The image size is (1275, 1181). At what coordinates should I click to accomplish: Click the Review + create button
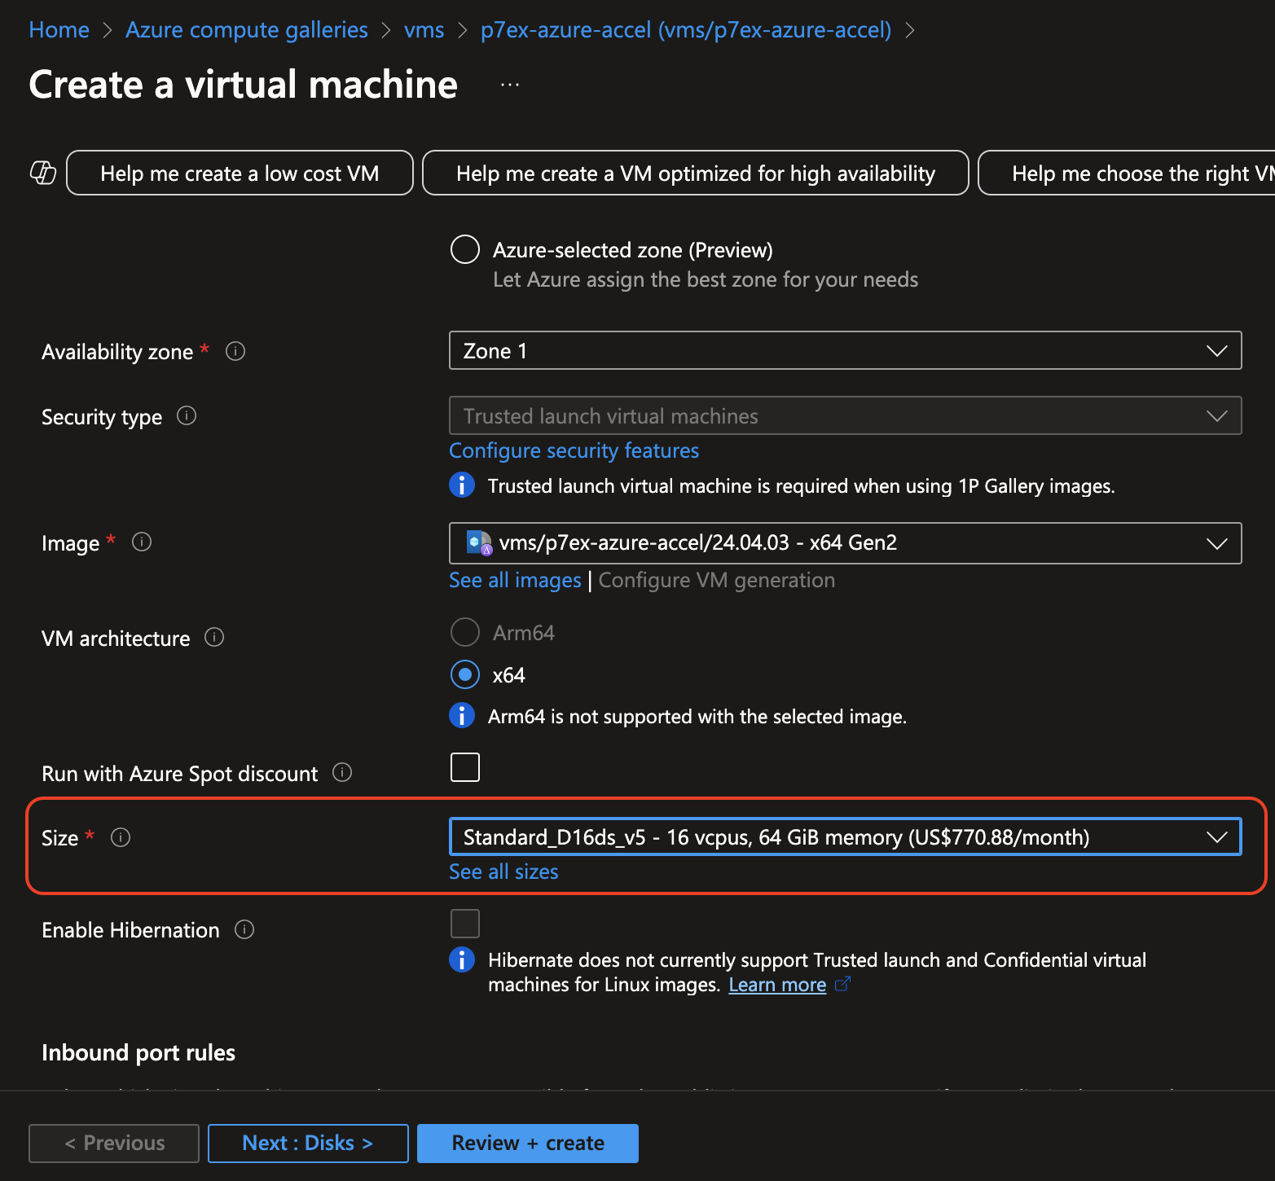point(527,1143)
